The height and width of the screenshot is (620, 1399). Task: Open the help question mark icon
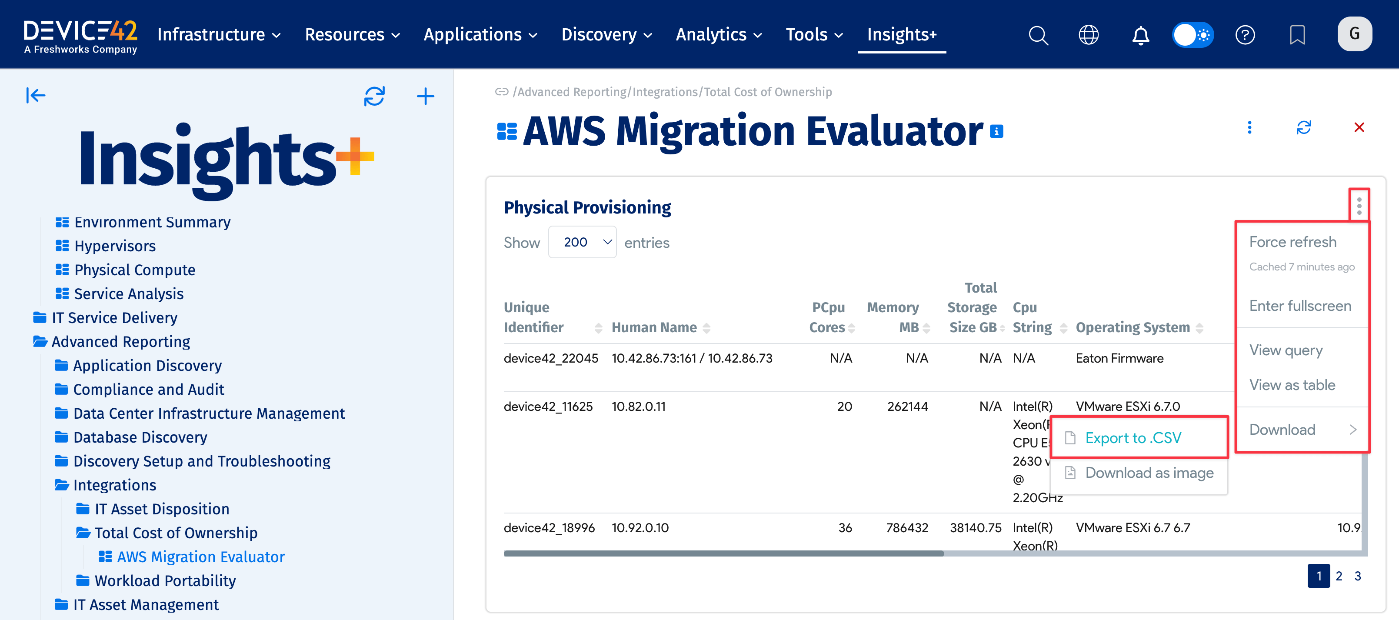[1245, 35]
